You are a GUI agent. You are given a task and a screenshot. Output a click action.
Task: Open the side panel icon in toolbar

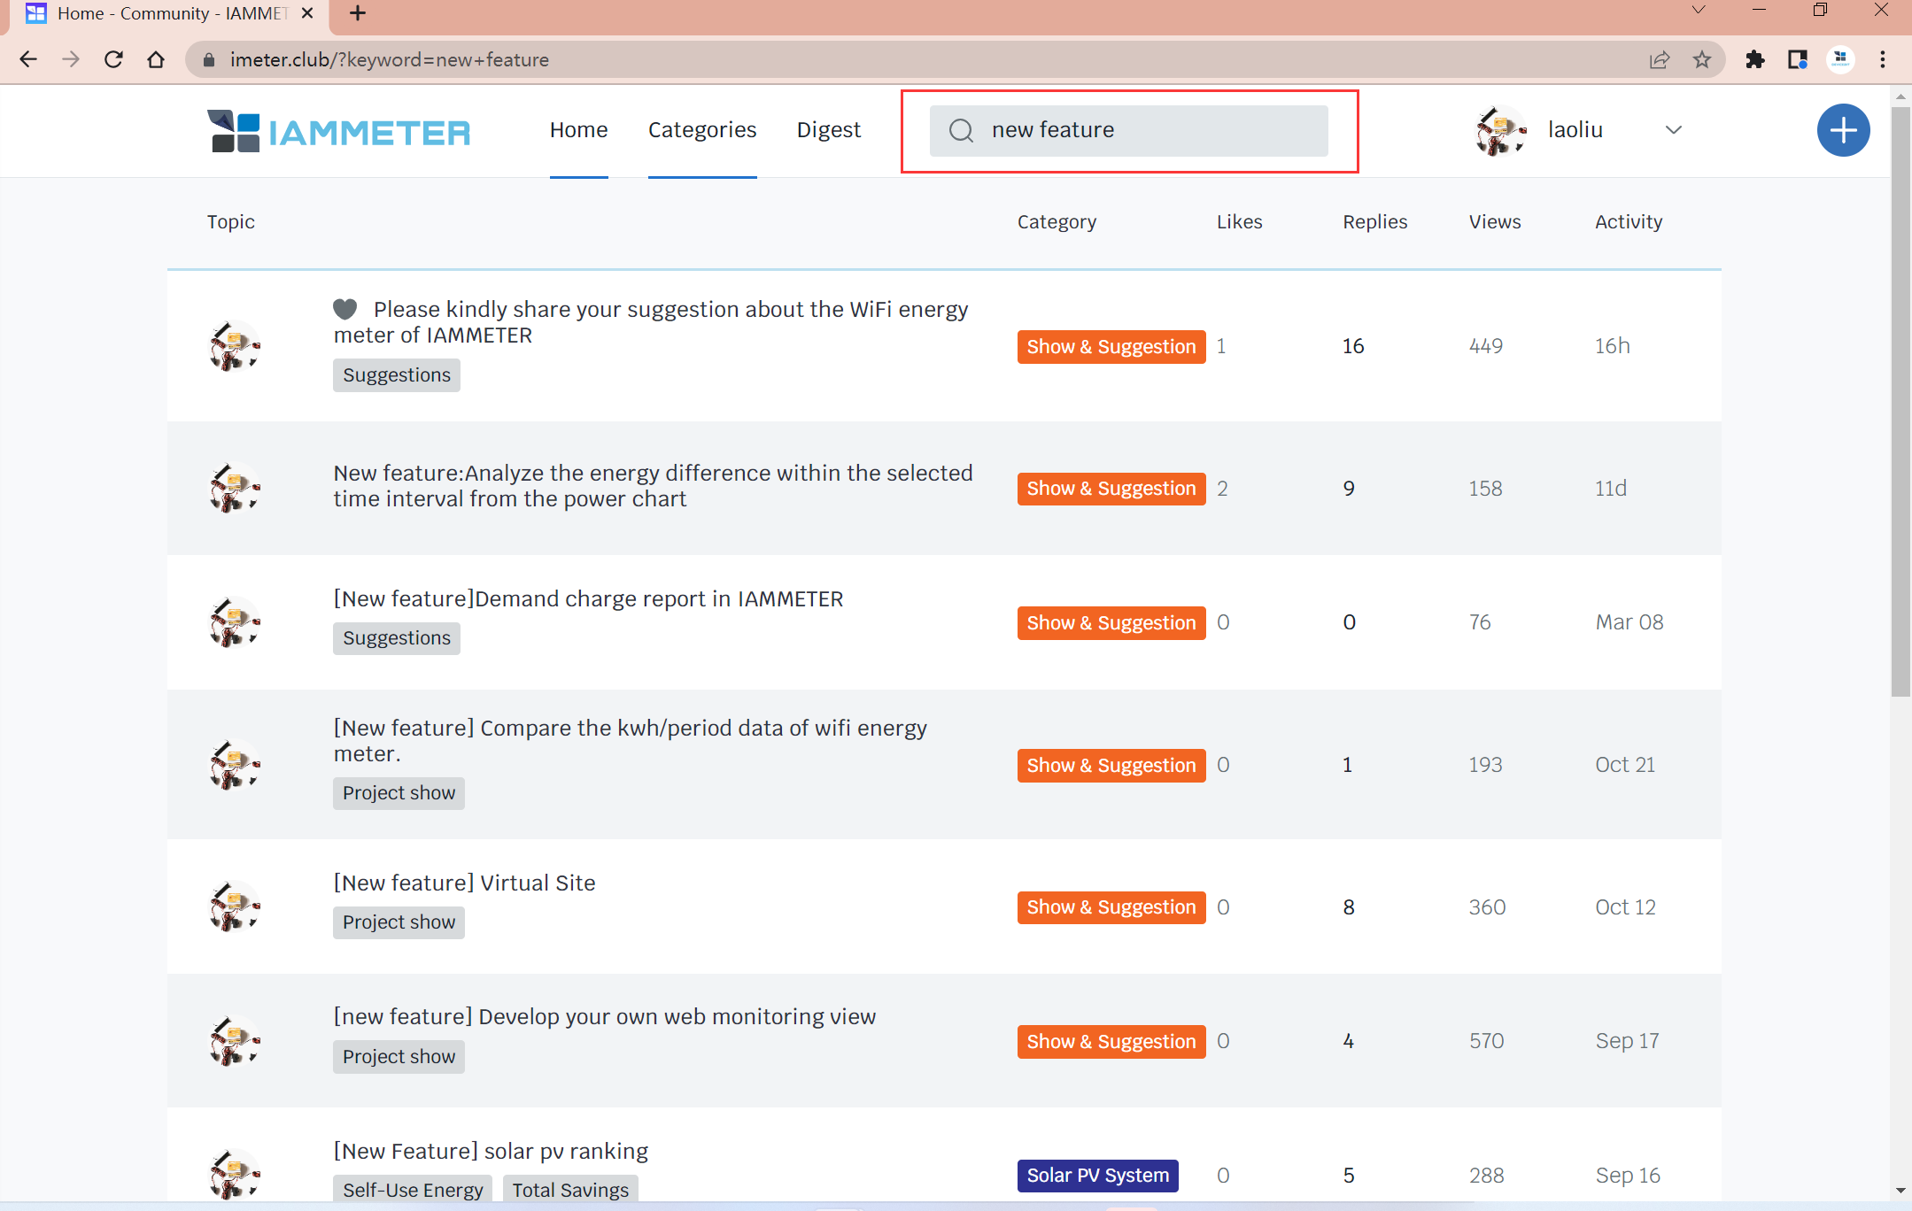pos(1797,60)
